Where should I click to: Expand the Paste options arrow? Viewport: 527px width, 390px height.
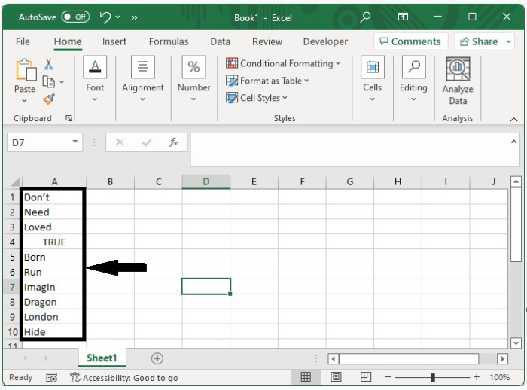click(x=24, y=100)
